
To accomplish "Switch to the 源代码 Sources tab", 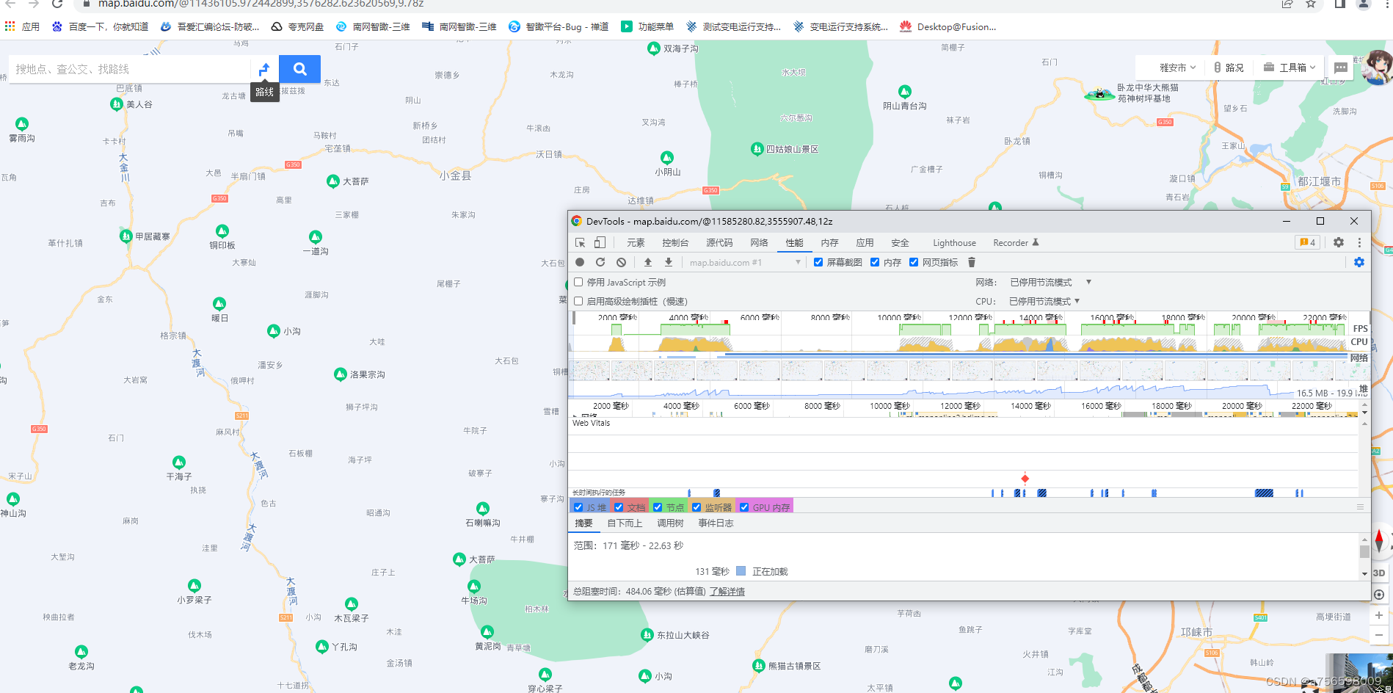I will [x=719, y=243].
